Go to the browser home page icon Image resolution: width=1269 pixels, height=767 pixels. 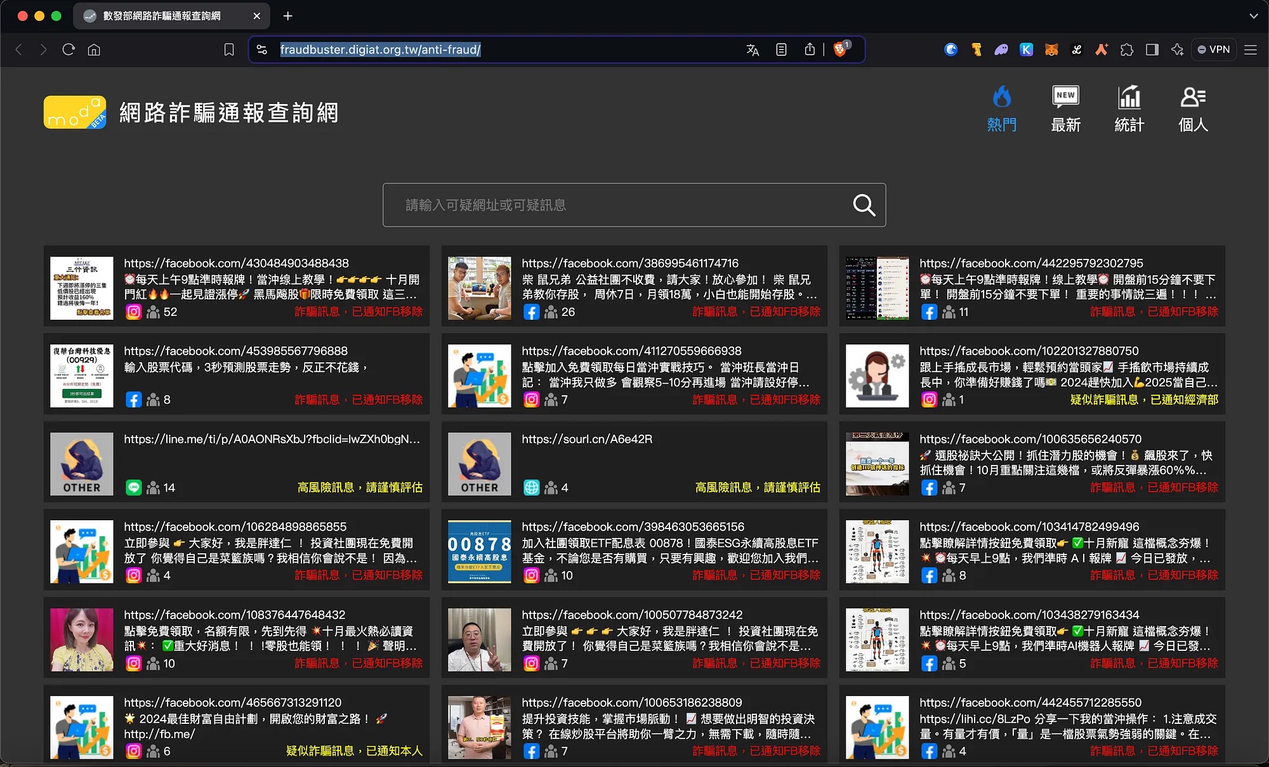point(94,49)
